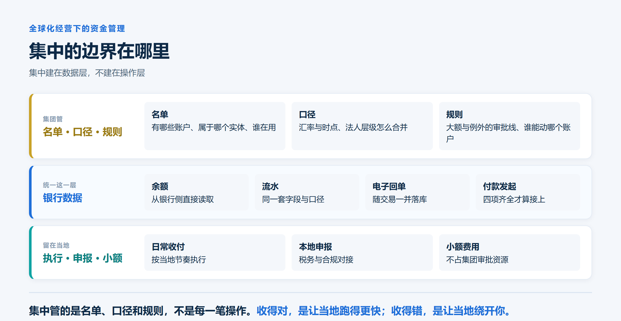The width and height of the screenshot is (621, 321).
Task: Click the text '税务与合规对接'
Action: click(326, 260)
